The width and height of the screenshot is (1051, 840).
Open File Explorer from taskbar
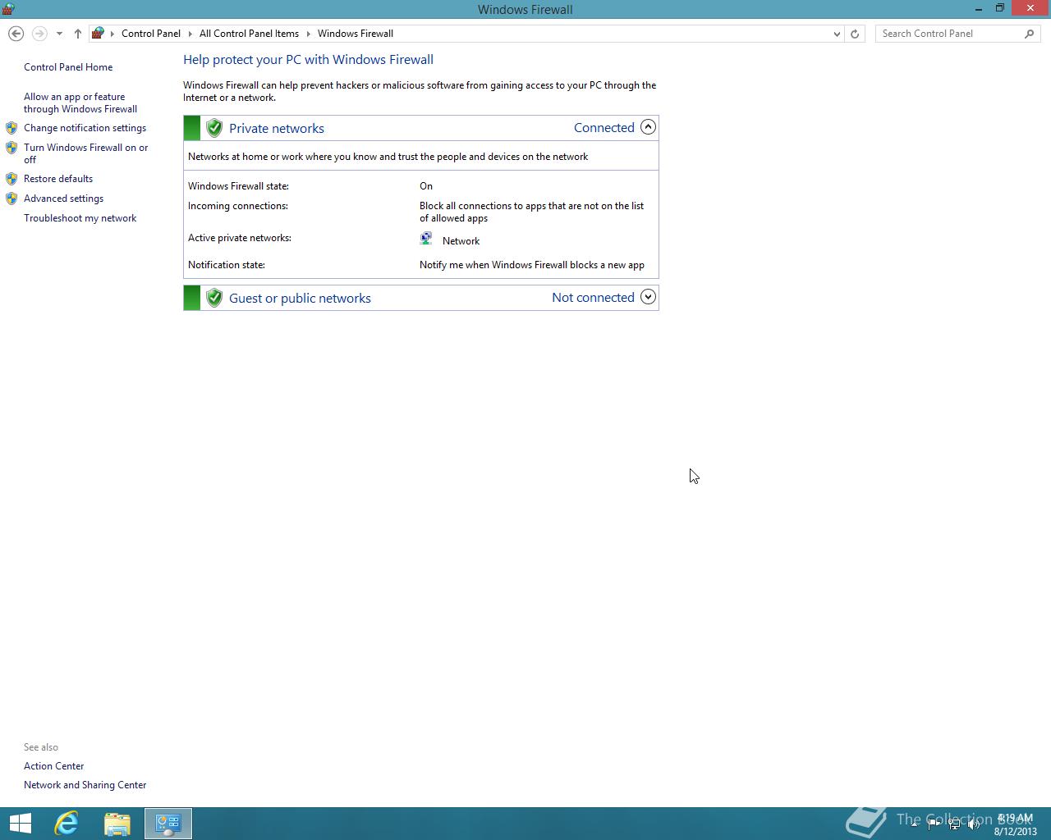(x=117, y=824)
